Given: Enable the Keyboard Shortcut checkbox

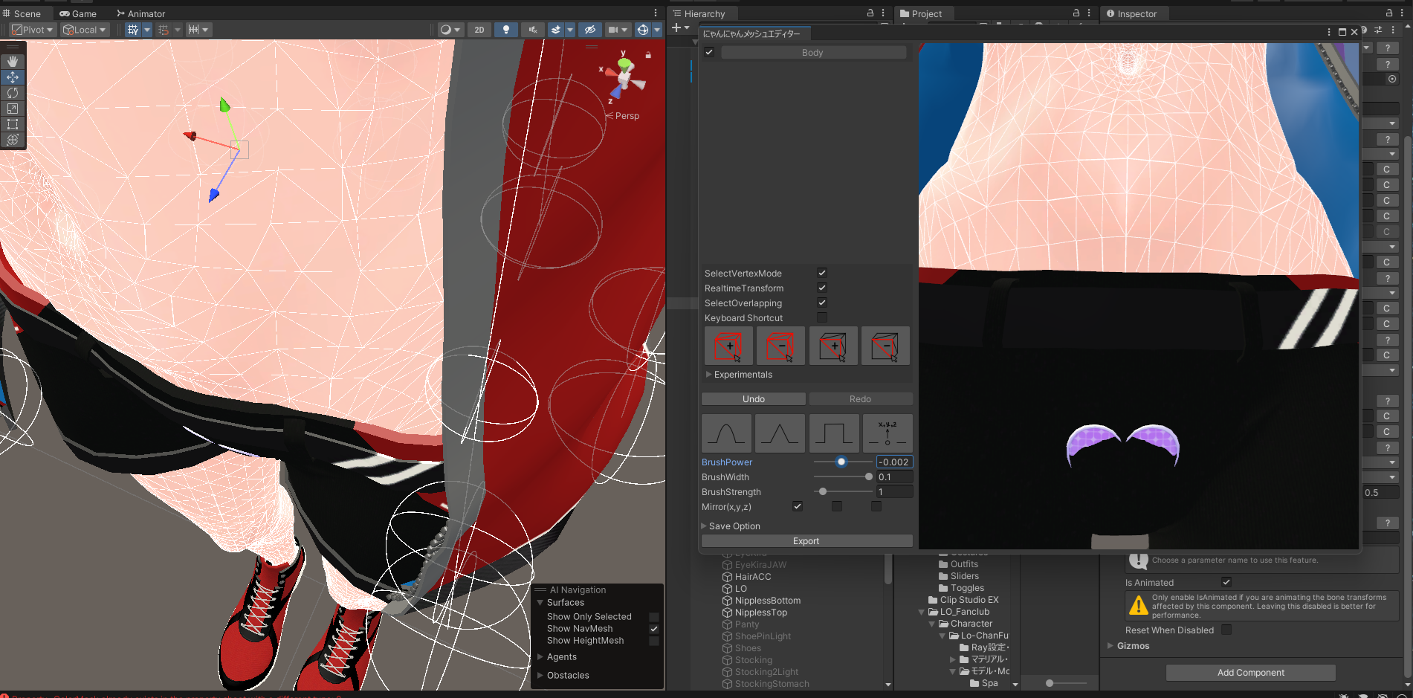Looking at the screenshot, I should tap(822, 317).
